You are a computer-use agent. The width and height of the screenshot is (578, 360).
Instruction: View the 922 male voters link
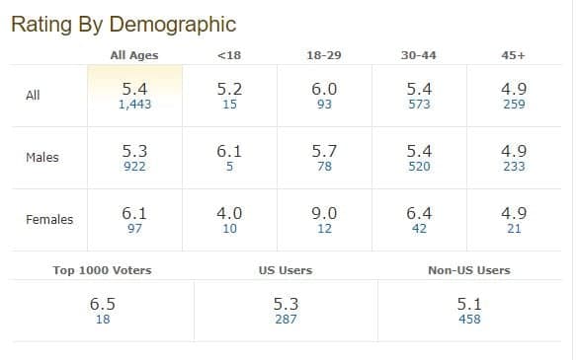pos(134,167)
